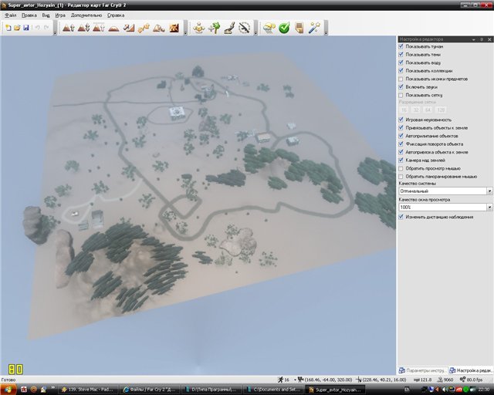Viewport: 494px width, 395px height.
Task: Open 'Качество окна просмотра' 100% dropdown
Action: coord(489,208)
